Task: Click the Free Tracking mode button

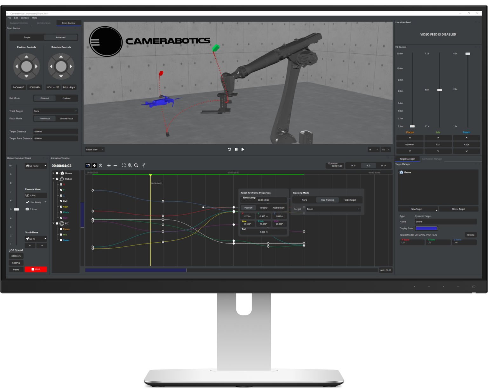Action: tap(327, 200)
